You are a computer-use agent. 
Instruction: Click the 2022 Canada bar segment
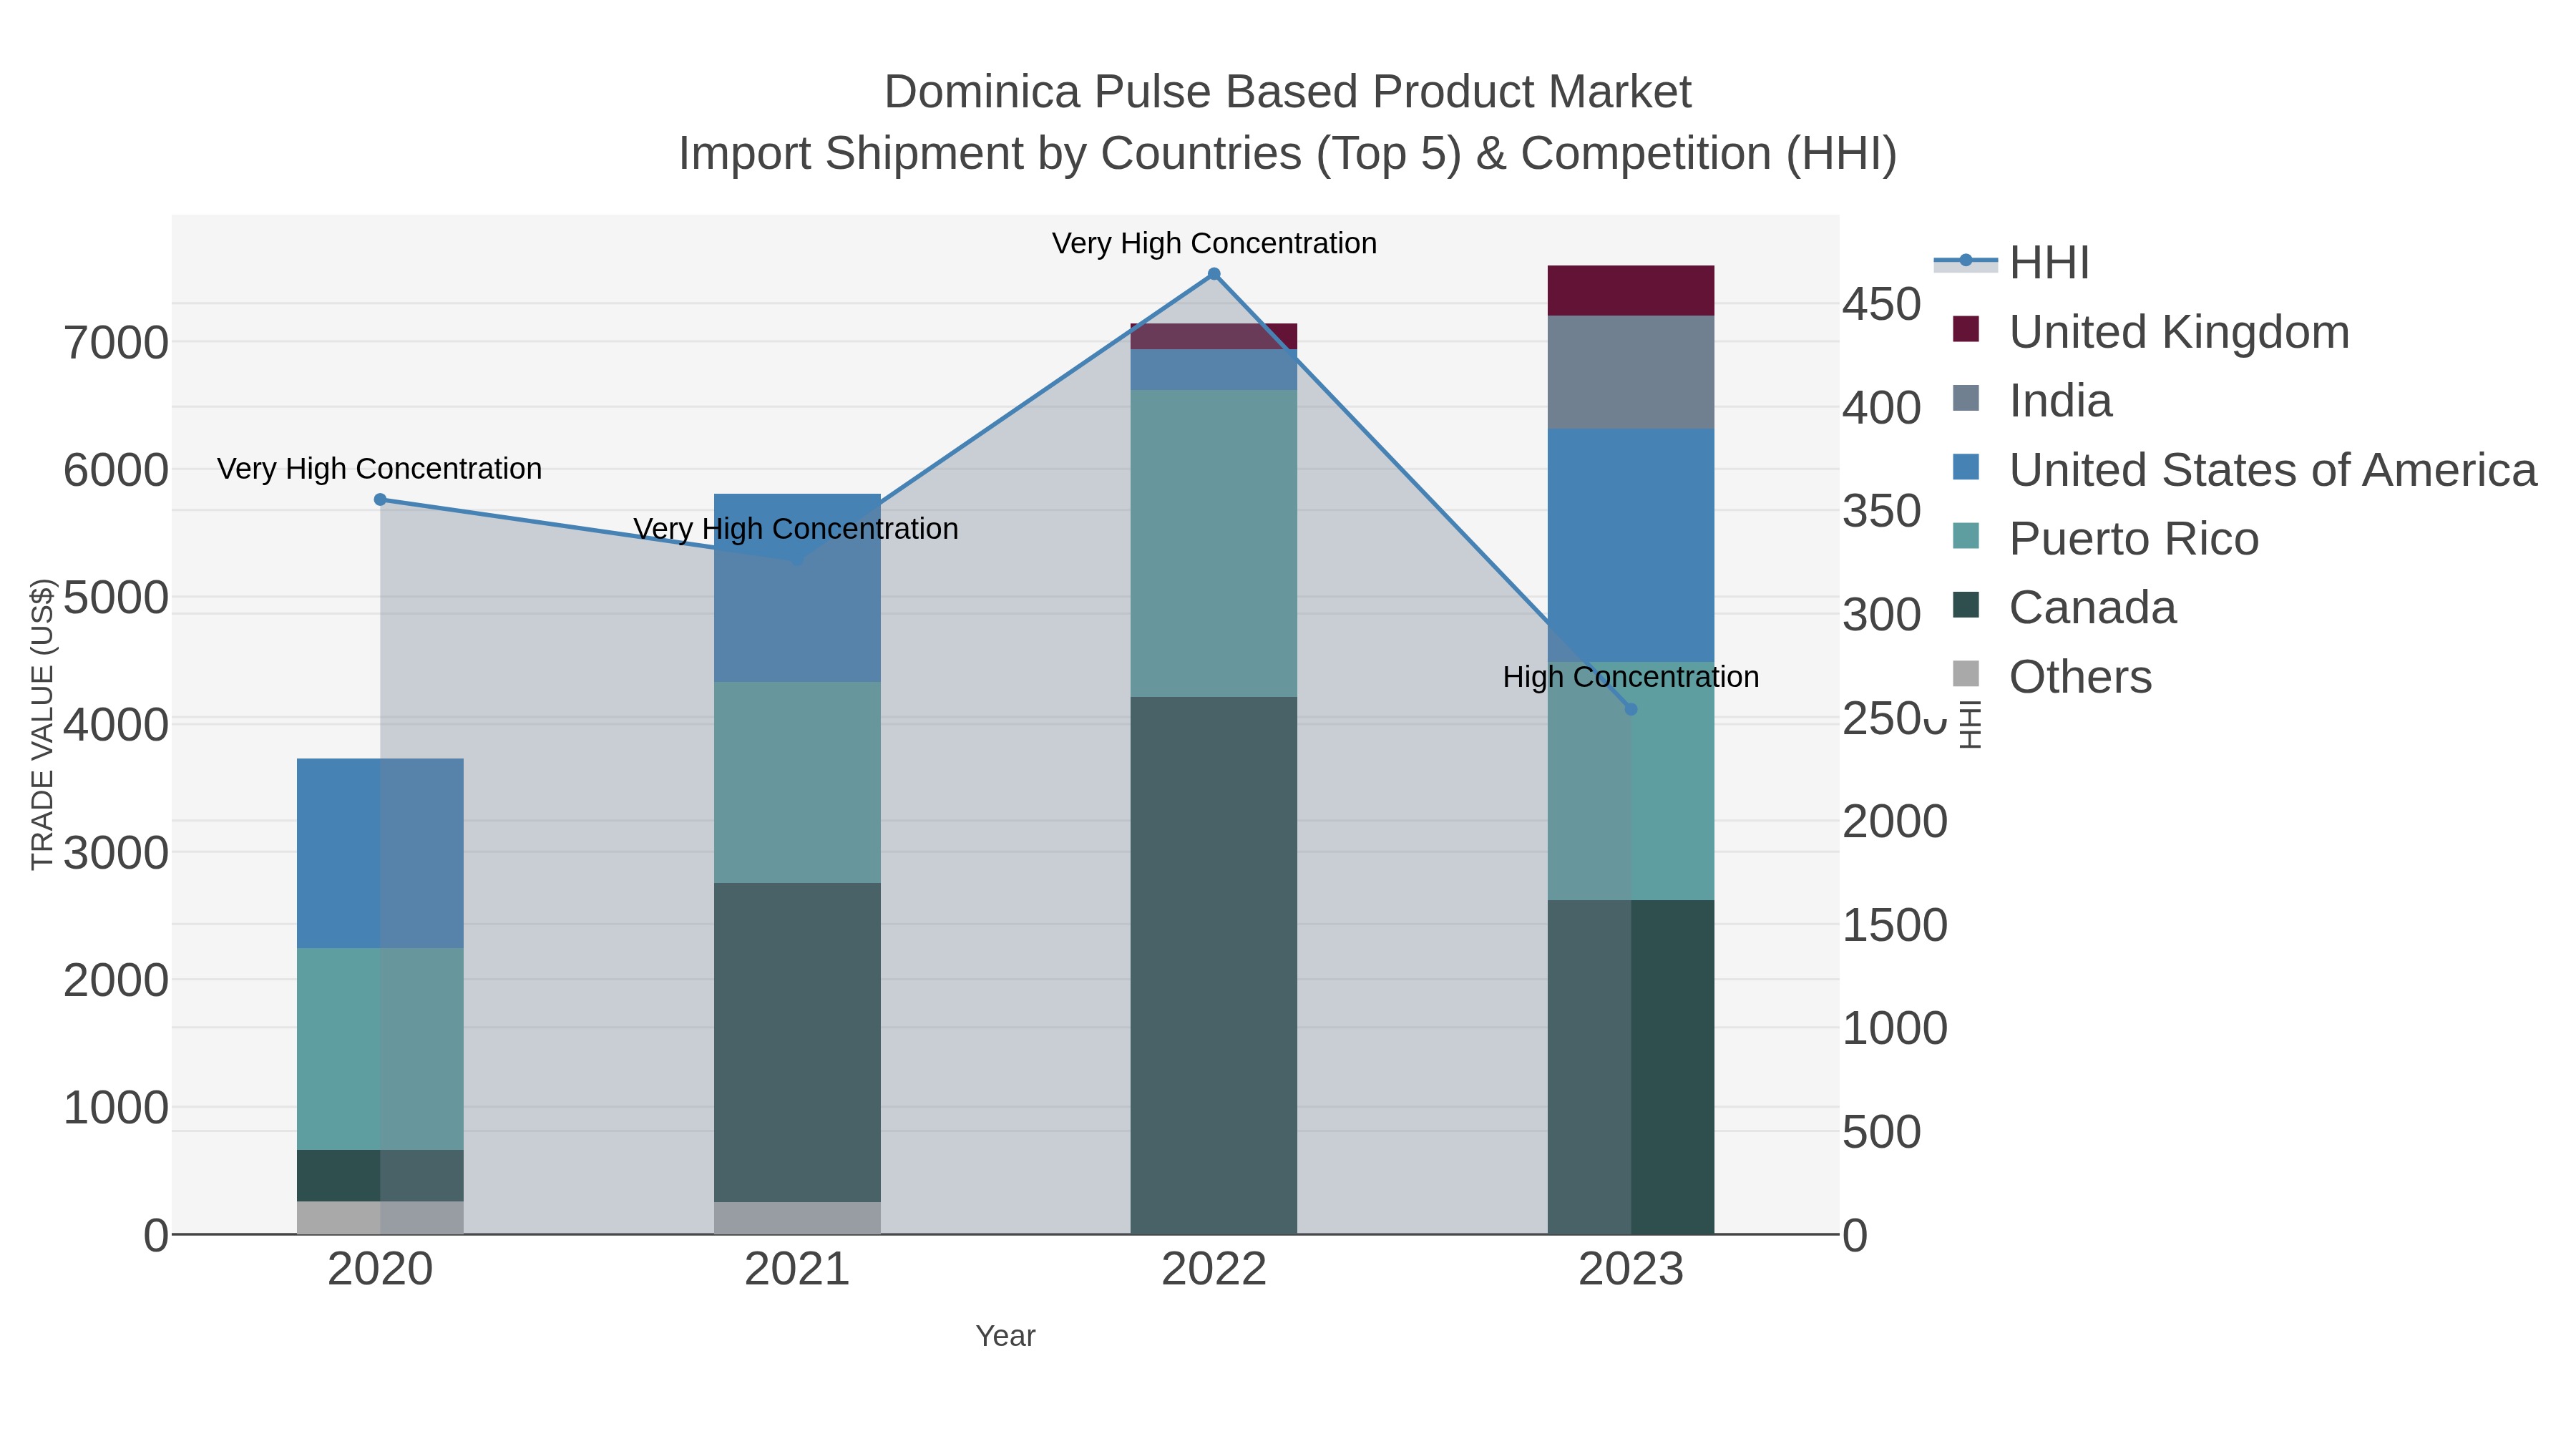point(1214,965)
